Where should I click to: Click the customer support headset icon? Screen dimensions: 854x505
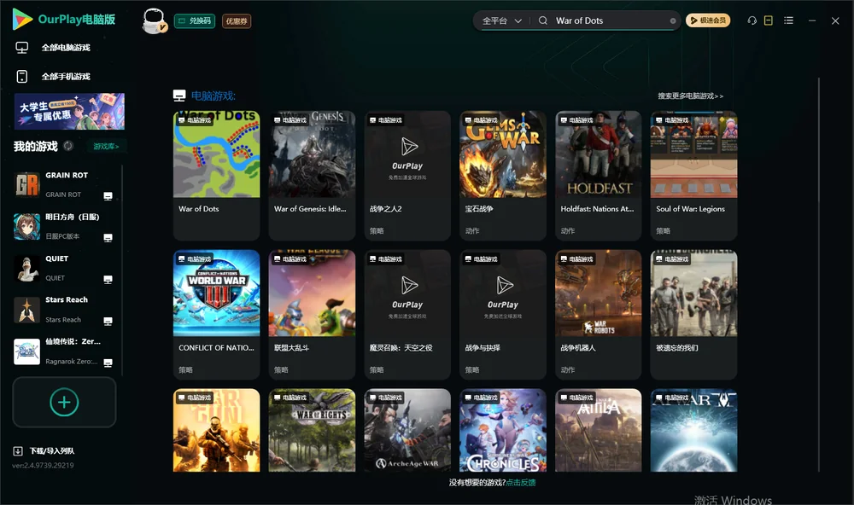coord(752,20)
